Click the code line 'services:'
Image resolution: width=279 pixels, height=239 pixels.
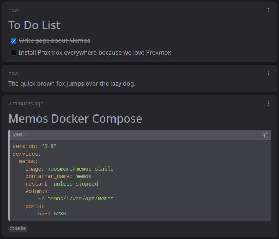point(27,154)
